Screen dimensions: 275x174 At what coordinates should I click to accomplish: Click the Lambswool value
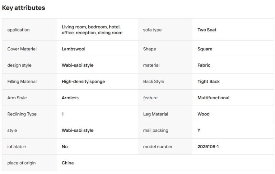click(74, 49)
